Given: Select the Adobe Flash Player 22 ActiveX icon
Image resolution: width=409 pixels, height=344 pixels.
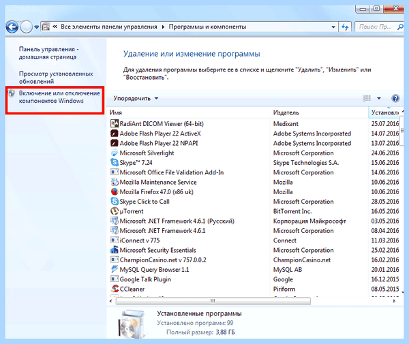Looking at the screenshot, I should pos(115,134).
